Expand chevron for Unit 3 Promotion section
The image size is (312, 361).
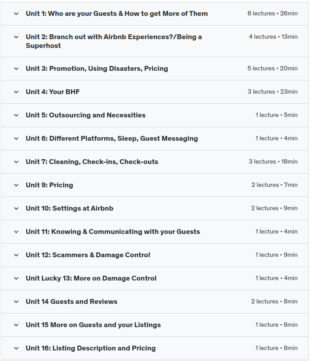(x=16, y=69)
